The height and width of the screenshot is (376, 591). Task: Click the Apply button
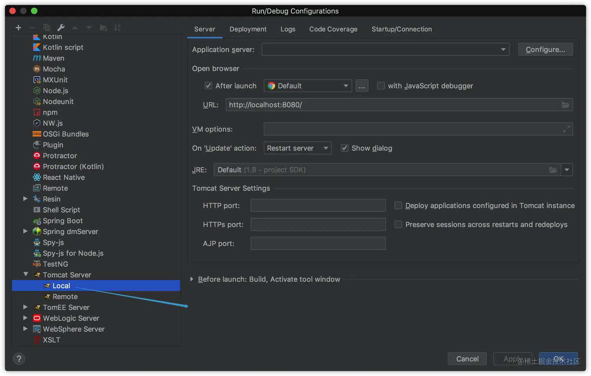pos(512,359)
